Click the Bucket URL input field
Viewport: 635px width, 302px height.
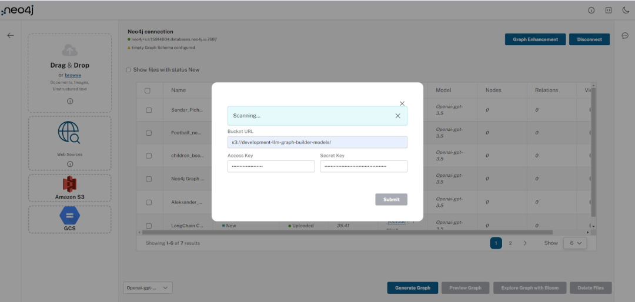click(317, 143)
